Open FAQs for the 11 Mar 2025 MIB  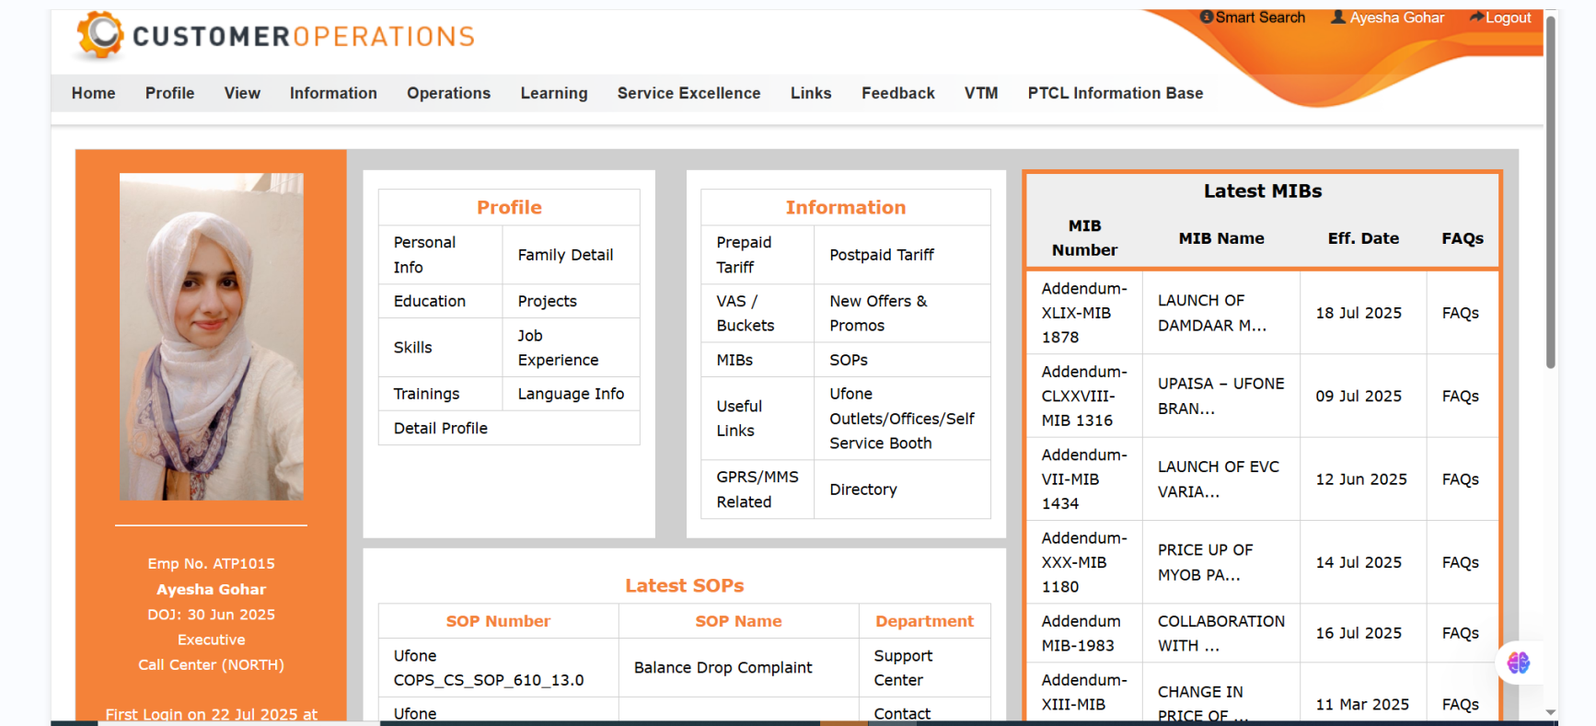(1461, 704)
